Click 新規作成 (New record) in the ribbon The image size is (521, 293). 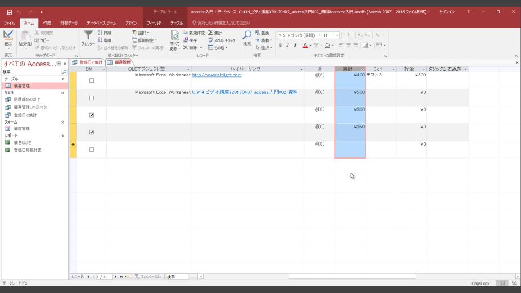click(194, 33)
